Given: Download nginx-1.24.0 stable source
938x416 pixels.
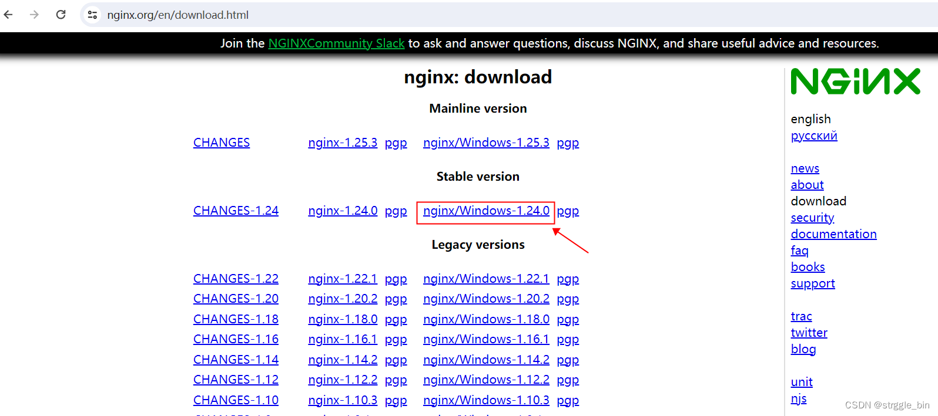Looking at the screenshot, I should coord(343,211).
